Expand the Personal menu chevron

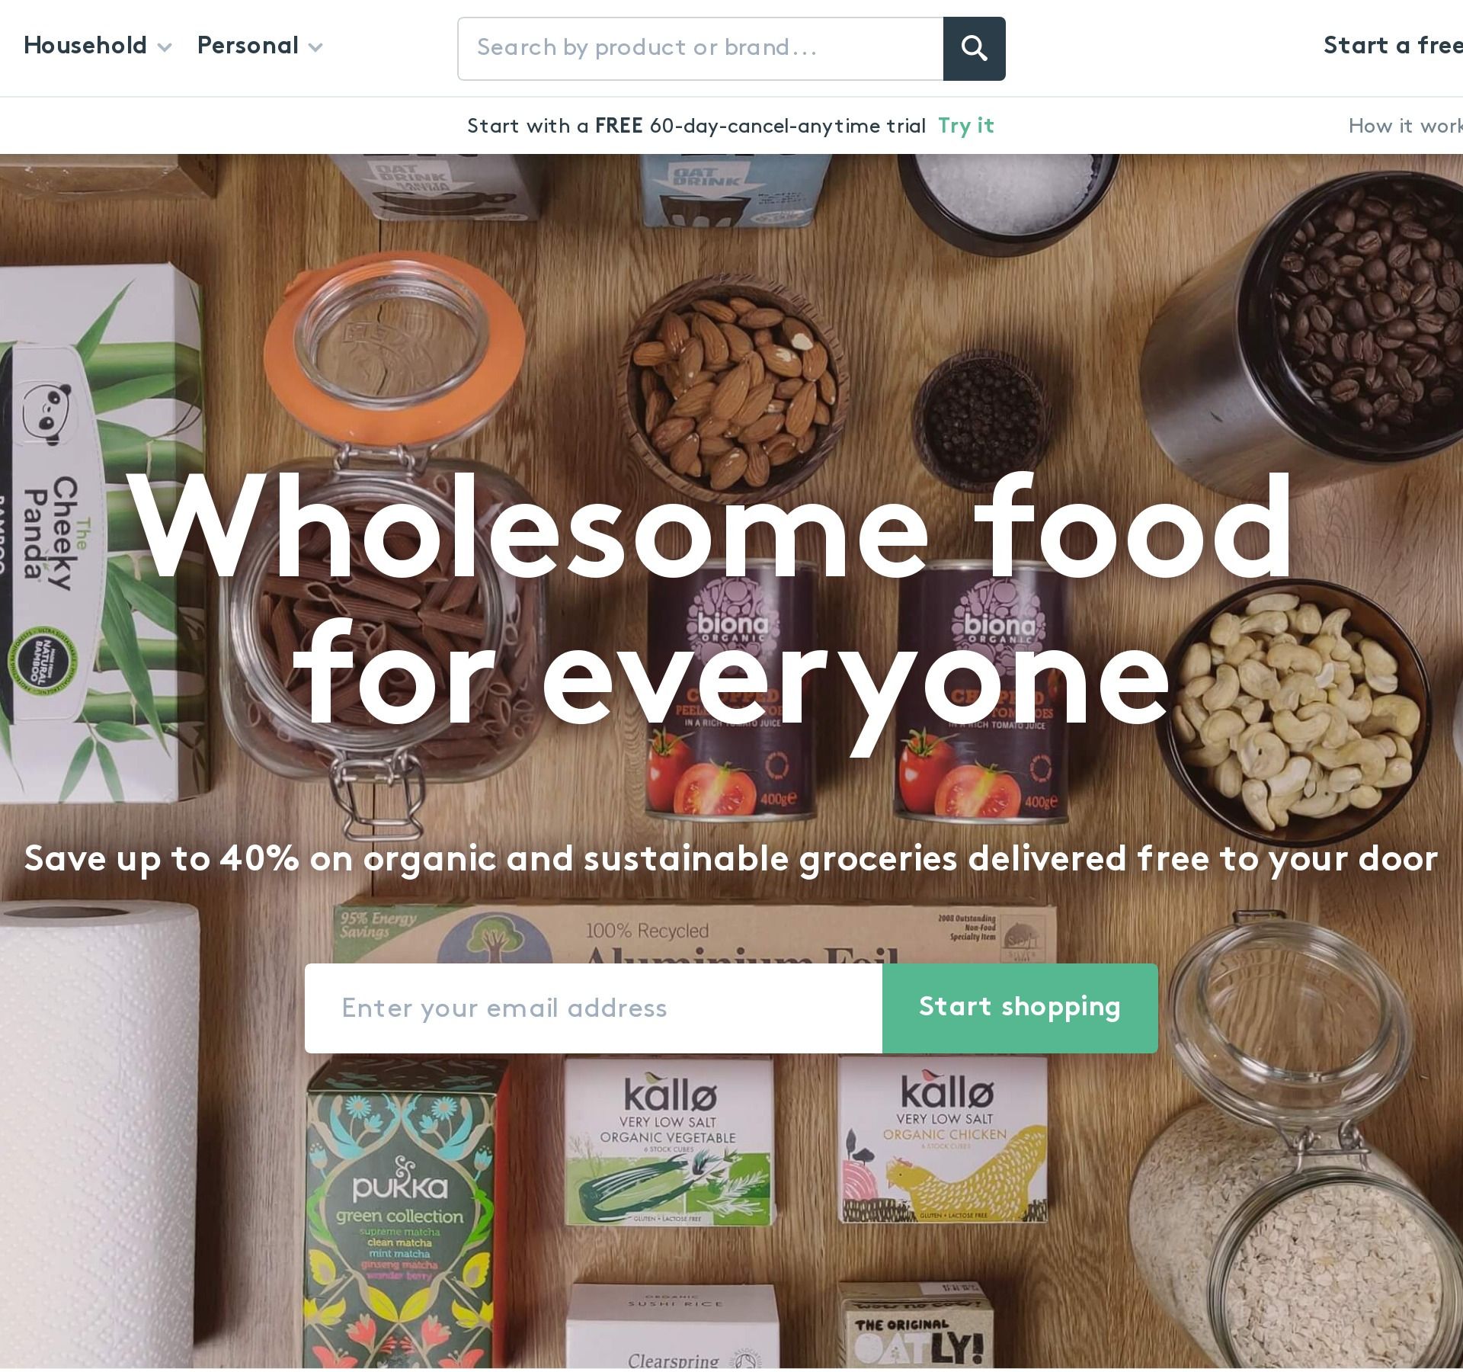pyautogui.click(x=315, y=48)
